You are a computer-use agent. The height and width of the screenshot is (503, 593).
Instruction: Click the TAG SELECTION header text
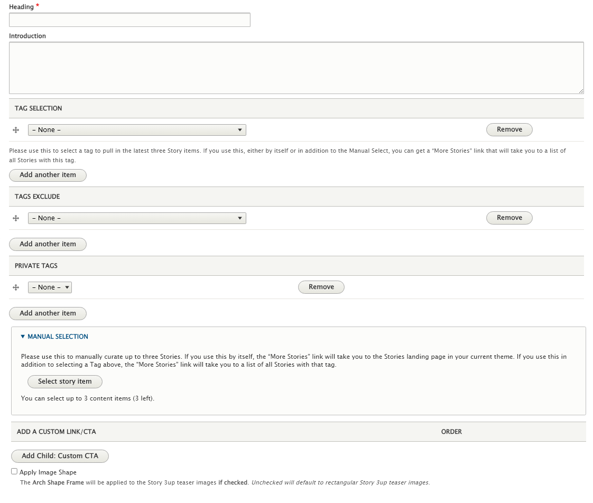pos(38,108)
